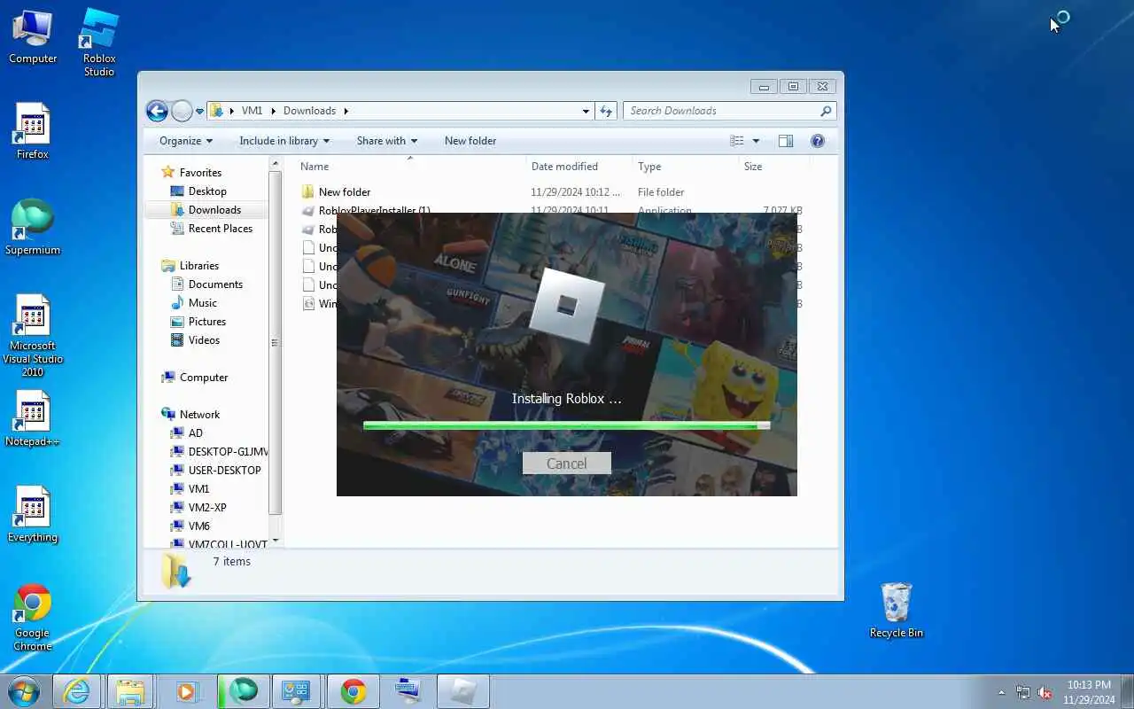This screenshot has height=709, width=1134.
Task: Open the Music library
Action: tap(202, 303)
